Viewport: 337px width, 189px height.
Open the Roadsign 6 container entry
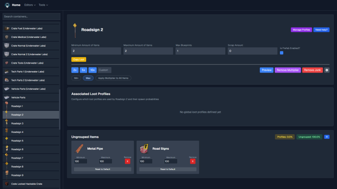pos(31,149)
